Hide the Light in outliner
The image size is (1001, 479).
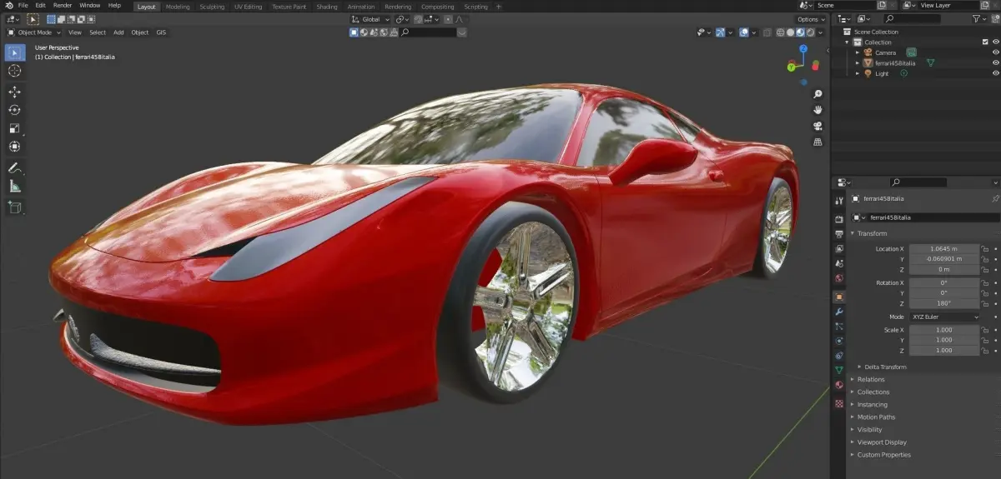(995, 73)
